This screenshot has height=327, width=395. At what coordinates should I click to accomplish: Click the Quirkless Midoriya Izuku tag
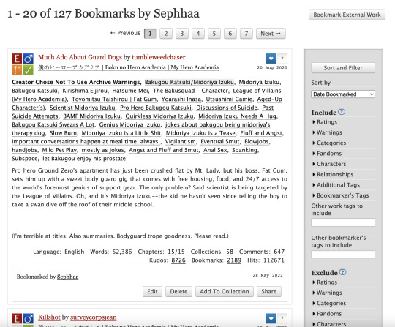pyautogui.click(x=159, y=116)
